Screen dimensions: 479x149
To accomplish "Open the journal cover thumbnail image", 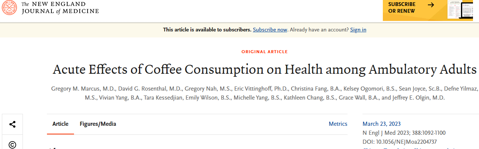I will pyautogui.click(x=460, y=10).
